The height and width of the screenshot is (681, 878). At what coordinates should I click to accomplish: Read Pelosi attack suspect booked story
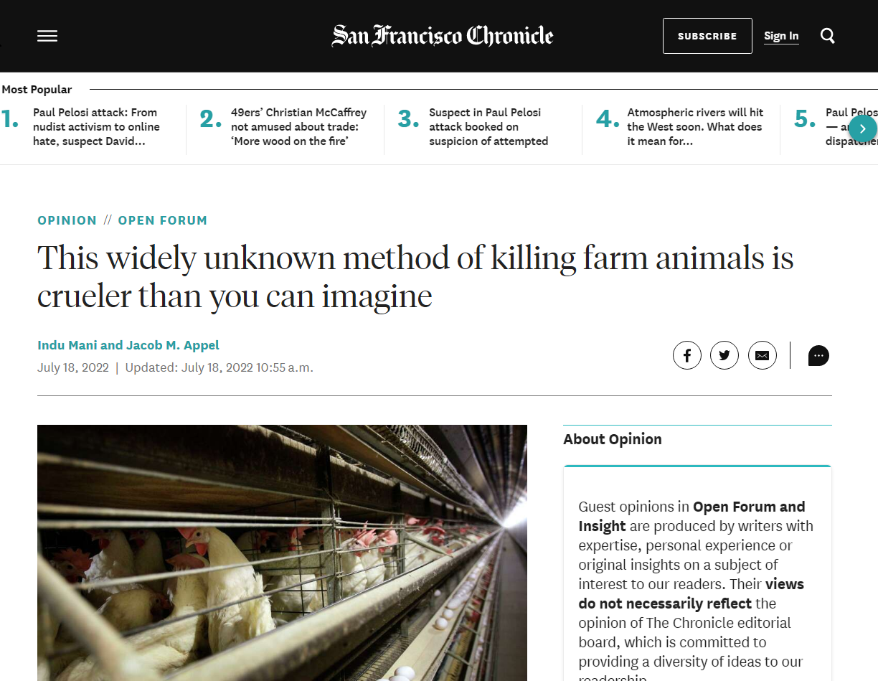pos(488,127)
